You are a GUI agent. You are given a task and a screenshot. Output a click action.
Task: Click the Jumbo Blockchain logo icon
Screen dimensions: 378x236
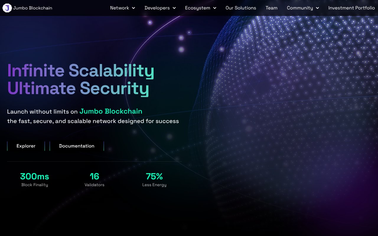[x=7, y=8]
